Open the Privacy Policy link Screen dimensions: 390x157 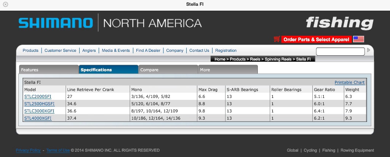click(28, 150)
